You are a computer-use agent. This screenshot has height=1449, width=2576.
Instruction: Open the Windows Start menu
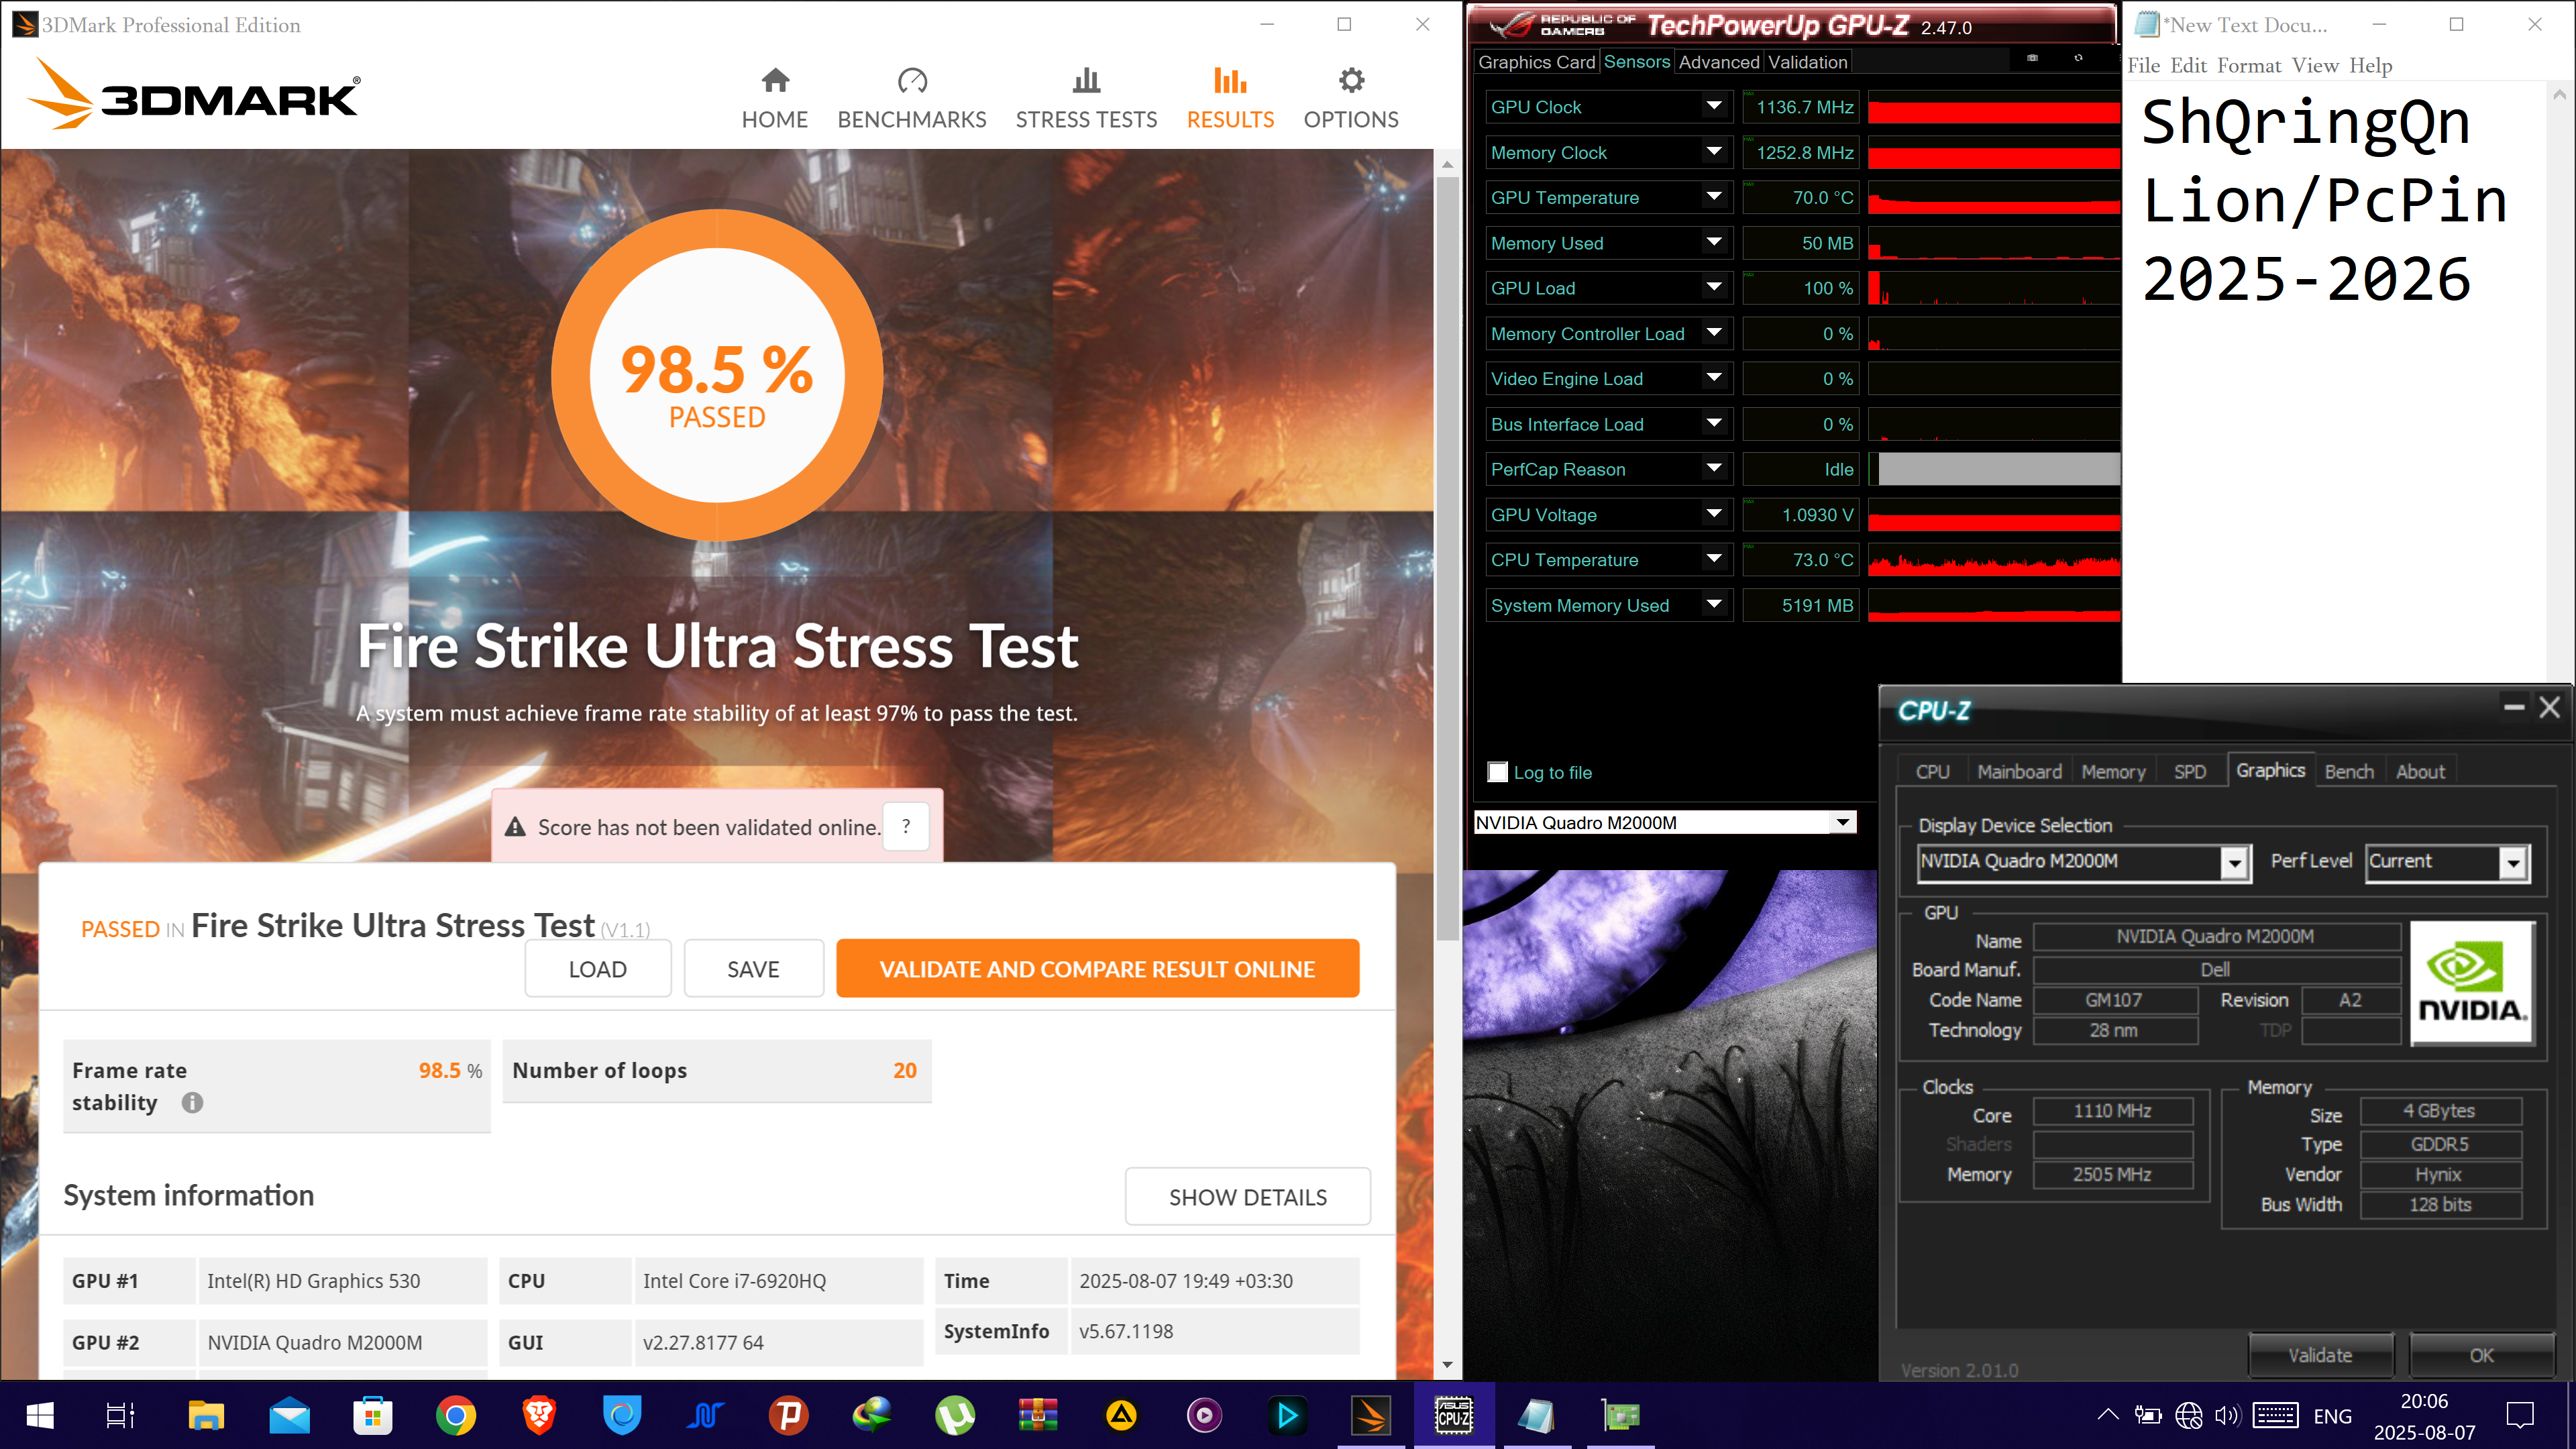click(40, 1415)
